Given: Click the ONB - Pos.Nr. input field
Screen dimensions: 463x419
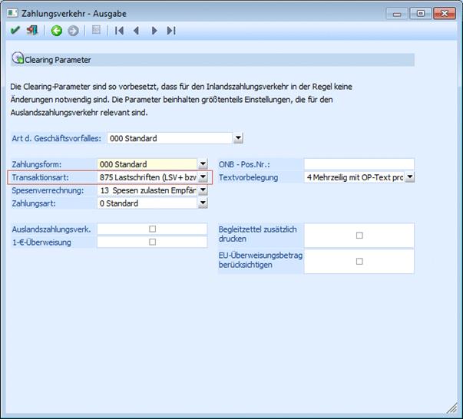Looking at the screenshot, I should 359,164.
